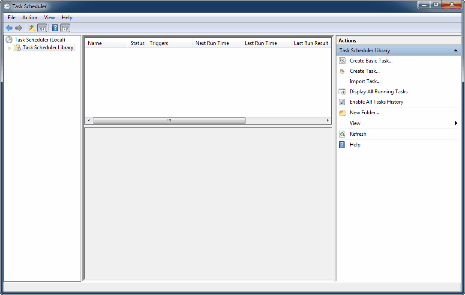Click the Help icon in Actions pane
The width and height of the screenshot is (465, 295).
[x=342, y=145]
